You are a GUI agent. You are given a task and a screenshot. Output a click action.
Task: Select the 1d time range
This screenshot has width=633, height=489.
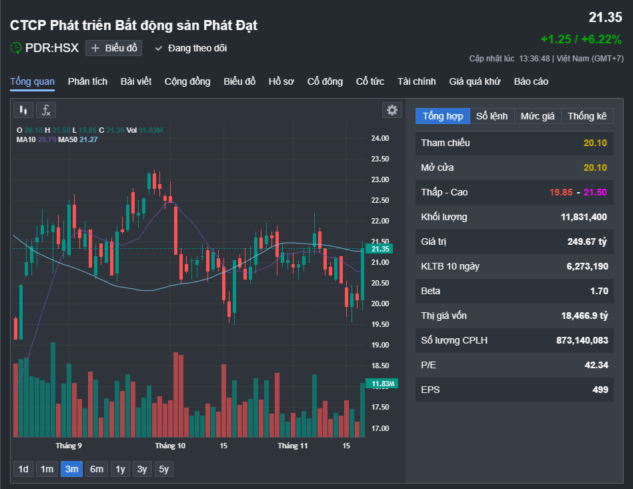tap(23, 469)
